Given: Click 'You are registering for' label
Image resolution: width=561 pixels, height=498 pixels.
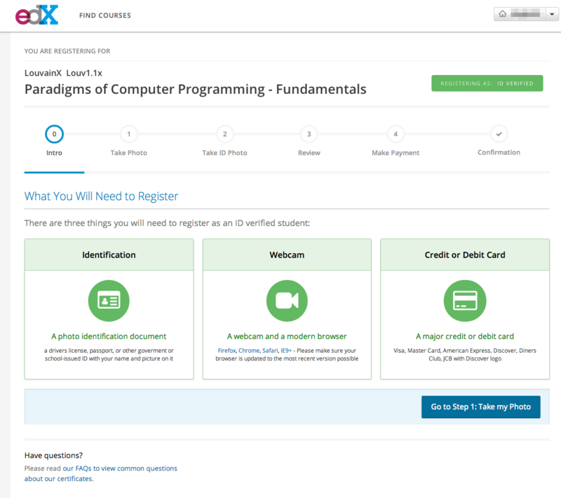Looking at the screenshot, I should (x=67, y=51).
